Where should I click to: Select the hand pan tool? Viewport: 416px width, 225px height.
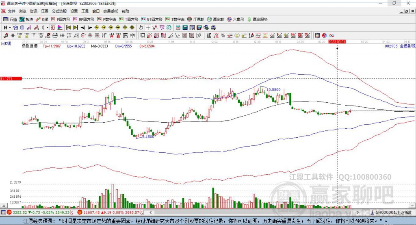[x=141, y=28]
